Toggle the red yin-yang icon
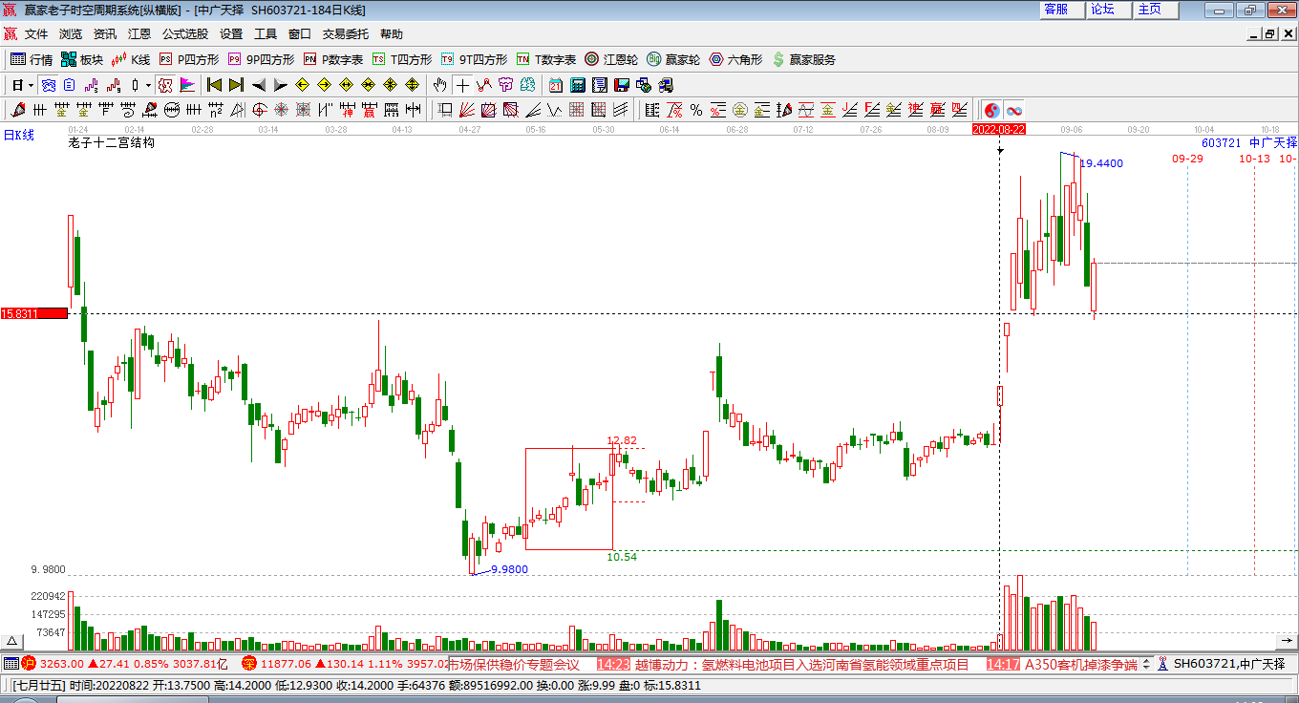Image resolution: width=1299 pixels, height=703 pixels. tap(991, 110)
